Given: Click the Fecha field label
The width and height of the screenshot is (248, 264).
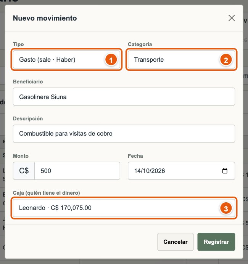Looking at the screenshot, I should pos(135,156).
